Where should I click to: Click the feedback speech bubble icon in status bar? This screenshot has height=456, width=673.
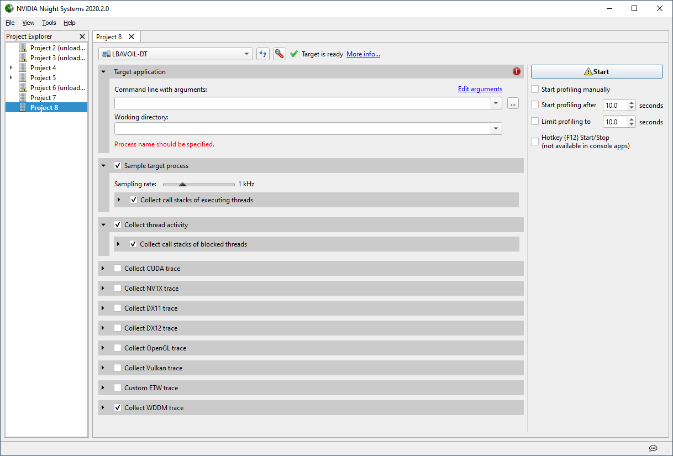point(653,448)
